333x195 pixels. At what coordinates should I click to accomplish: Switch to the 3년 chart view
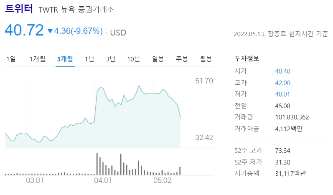[x=110, y=59]
